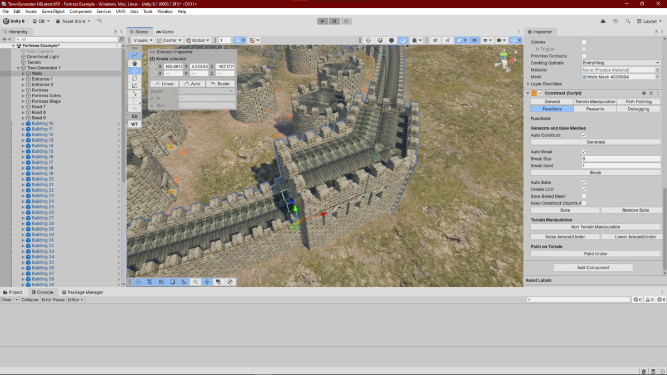Open the Center pivot dropdown
This screenshot has height=375, width=667.
170,40
